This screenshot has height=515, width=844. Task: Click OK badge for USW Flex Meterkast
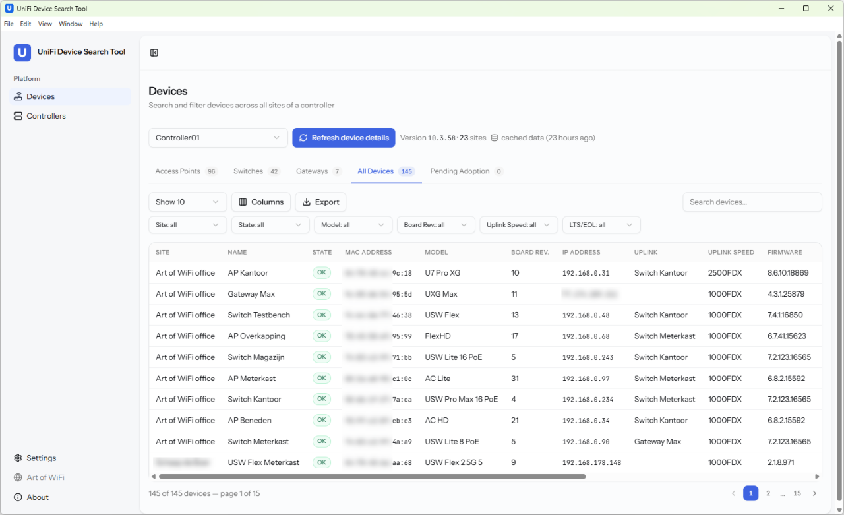coord(322,462)
